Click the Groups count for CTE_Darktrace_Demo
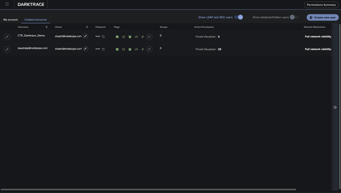The width and height of the screenshot is (341, 193). pyautogui.click(x=161, y=35)
